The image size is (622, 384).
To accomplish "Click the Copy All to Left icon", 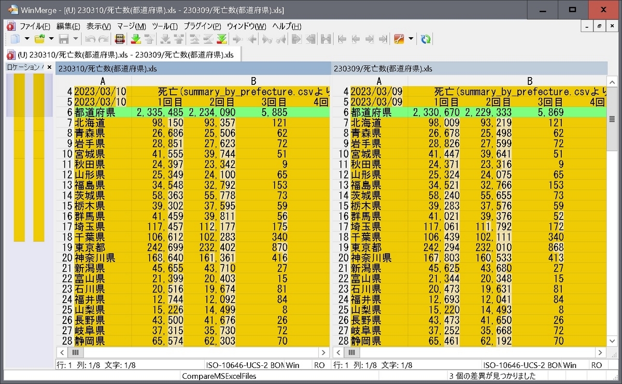I will point(310,39).
